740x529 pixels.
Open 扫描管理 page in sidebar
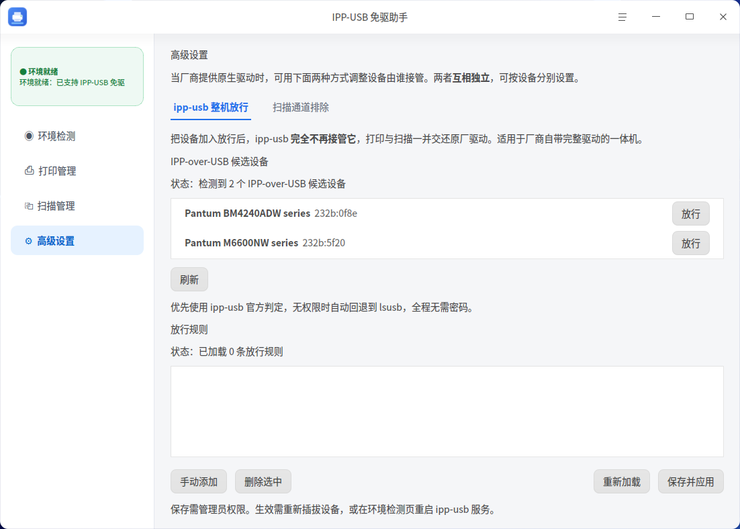pyautogui.click(x=77, y=205)
